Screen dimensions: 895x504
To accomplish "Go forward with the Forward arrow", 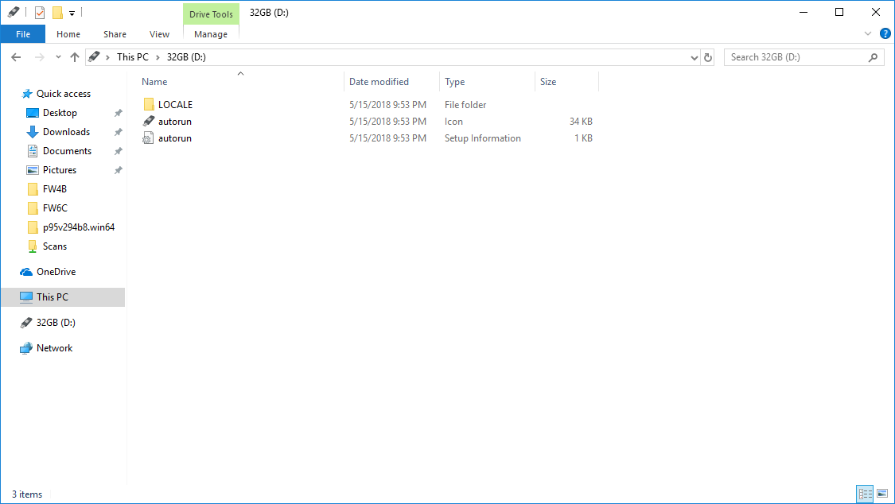I will tap(40, 57).
